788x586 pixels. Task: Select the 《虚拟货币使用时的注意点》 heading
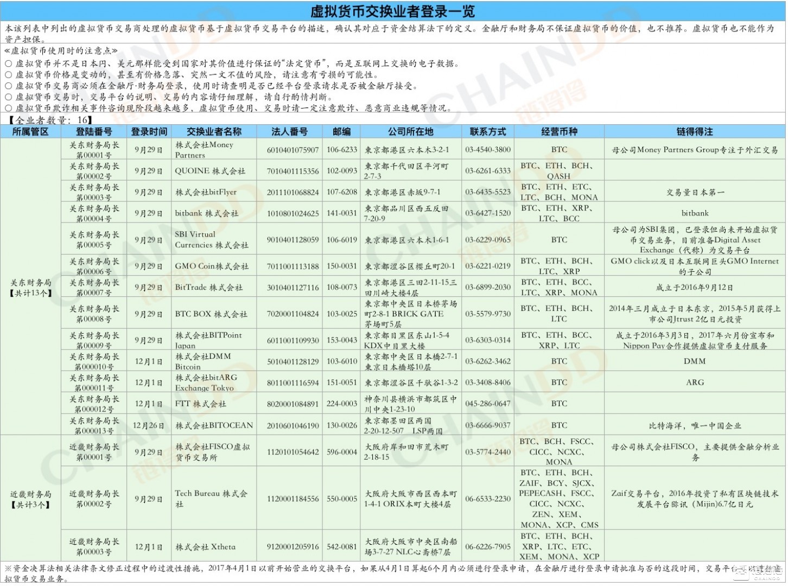(60, 50)
